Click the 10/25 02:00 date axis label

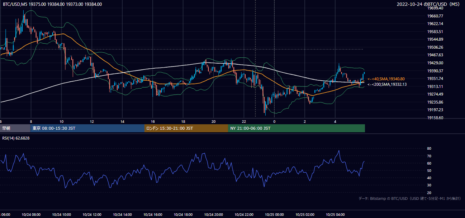pos(305,215)
